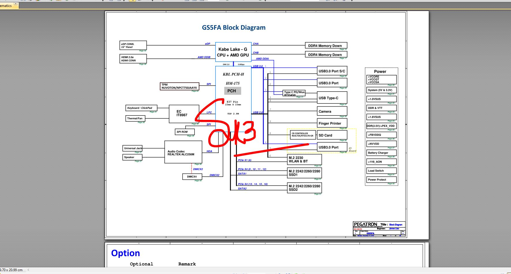This screenshot has width=511, height=274.
Task: Click the 'M.2 2230 WLAN & BT' block
Action: coord(304,159)
